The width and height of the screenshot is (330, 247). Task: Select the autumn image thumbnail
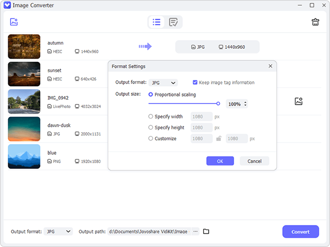(24, 47)
